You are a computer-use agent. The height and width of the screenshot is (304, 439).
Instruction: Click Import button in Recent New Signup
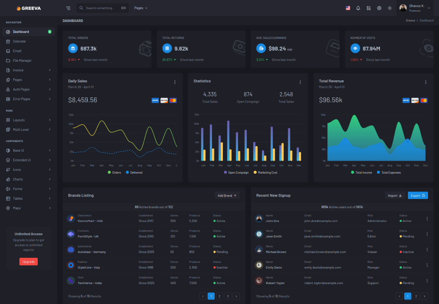pyautogui.click(x=395, y=195)
